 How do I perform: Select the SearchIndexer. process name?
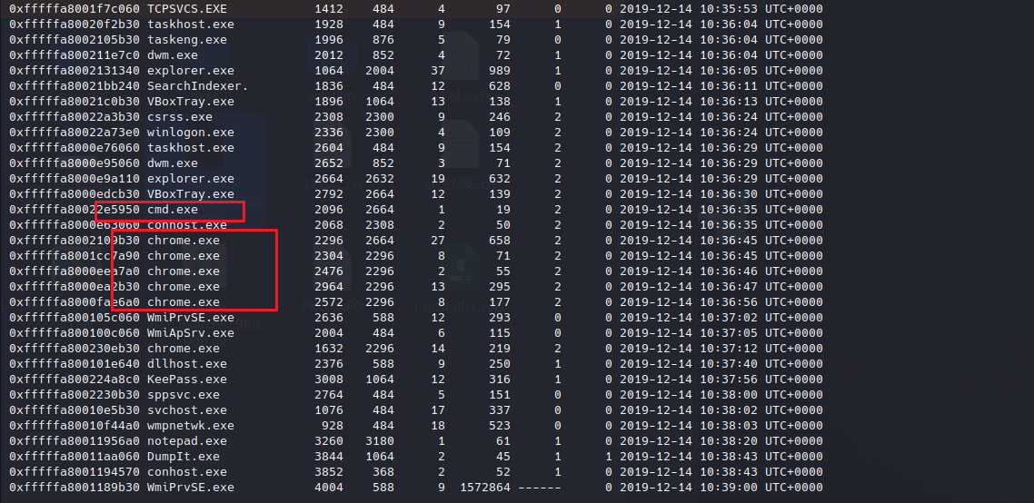coord(197,85)
